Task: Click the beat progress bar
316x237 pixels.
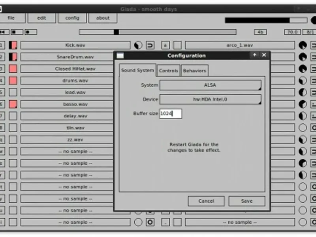Action: (x=158, y=32)
